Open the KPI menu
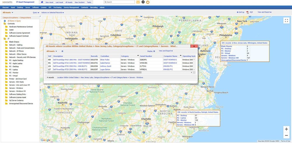292x143 pixels. pos(50,8)
